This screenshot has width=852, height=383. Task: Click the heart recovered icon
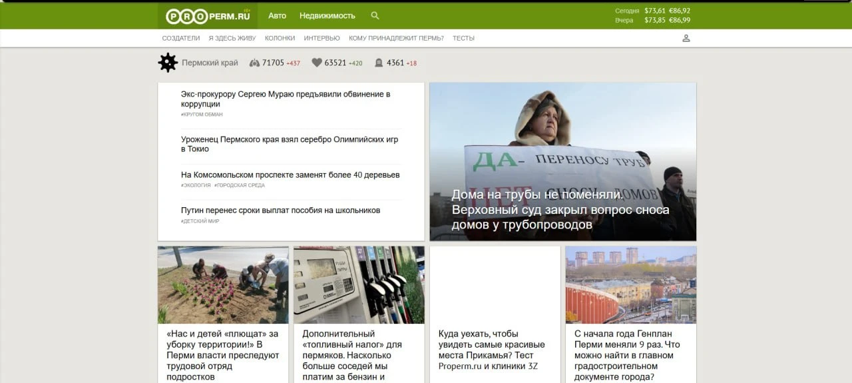click(x=317, y=63)
